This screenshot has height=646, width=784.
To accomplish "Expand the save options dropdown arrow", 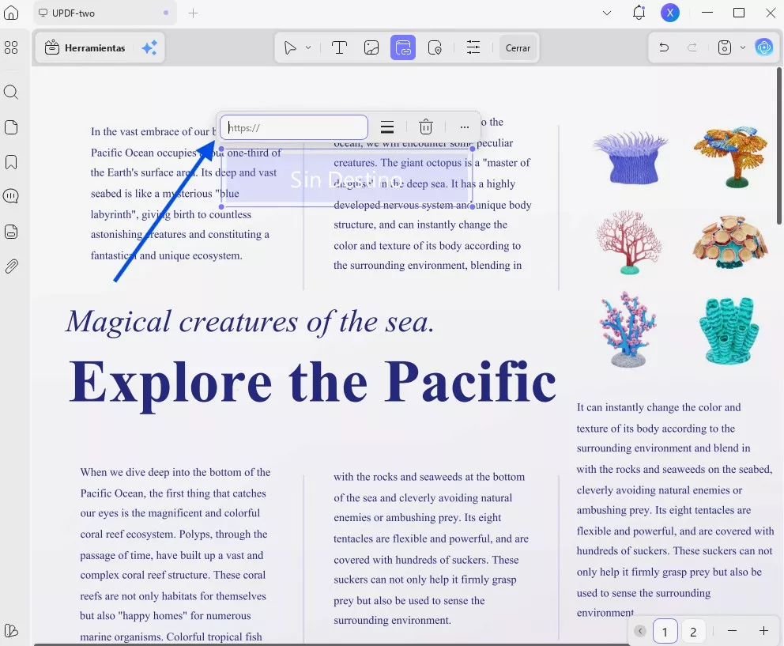I will (x=743, y=48).
